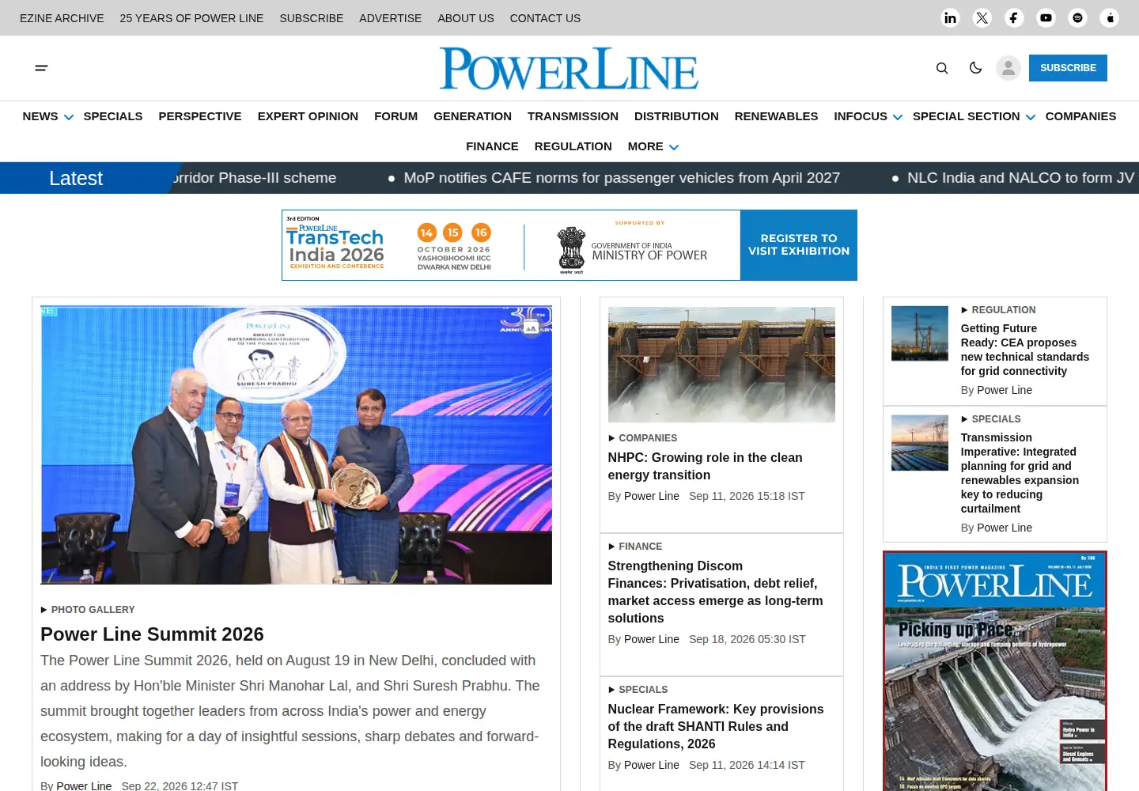1139x791 pixels.
Task: Open Strengthening Discom Finances article headline
Action: (x=715, y=592)
